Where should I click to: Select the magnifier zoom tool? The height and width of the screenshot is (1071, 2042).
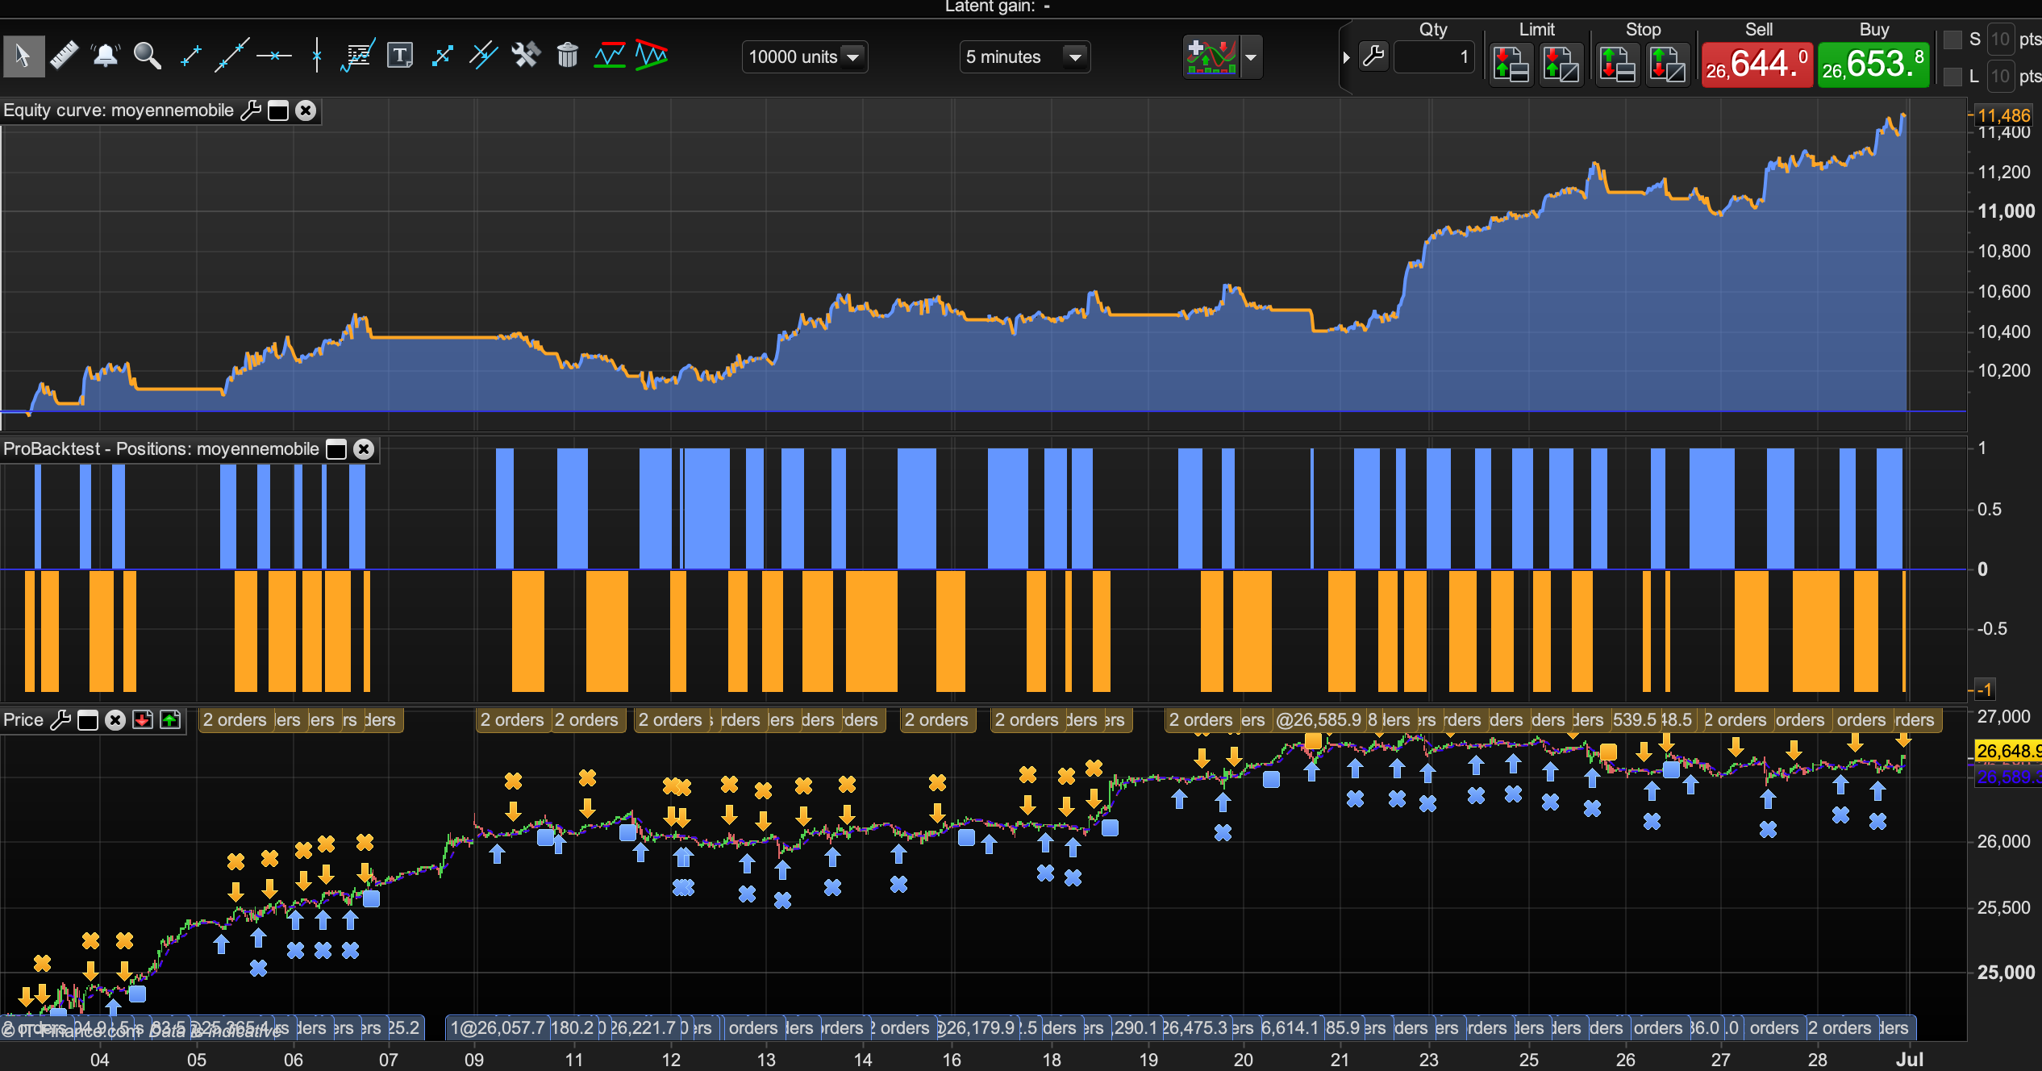147,56
